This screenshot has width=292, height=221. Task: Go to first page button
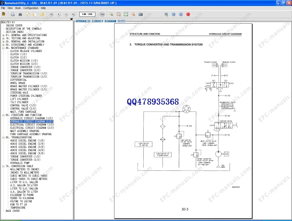pyautogui.click(x=52, y=14)
